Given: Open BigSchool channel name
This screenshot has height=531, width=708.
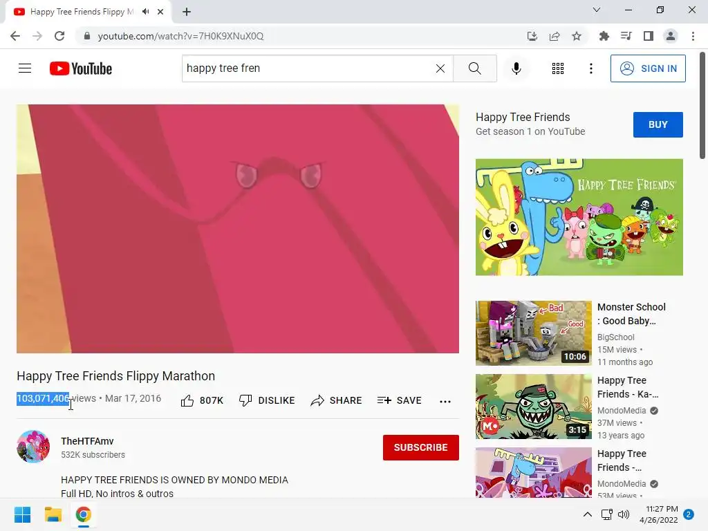Looking at the screenshot, I should 615,337.
